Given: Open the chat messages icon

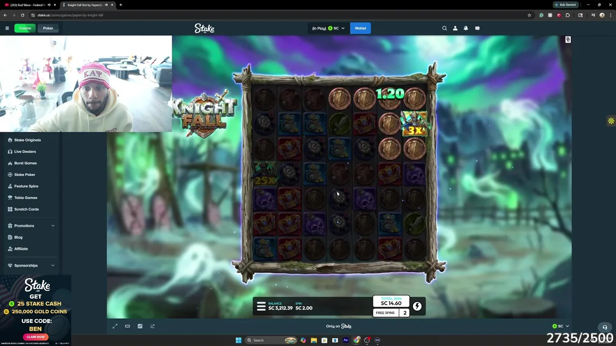Looking at the screenshot, I should [477, 28].
